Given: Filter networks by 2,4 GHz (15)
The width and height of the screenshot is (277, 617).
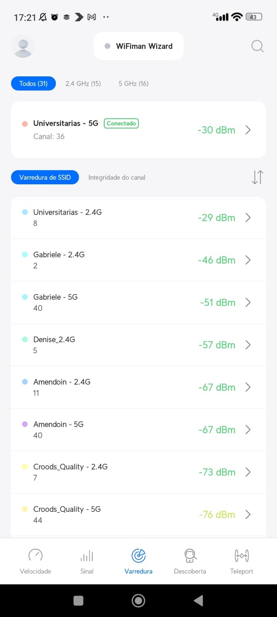Looking at the screenshot, I should 83,84.
